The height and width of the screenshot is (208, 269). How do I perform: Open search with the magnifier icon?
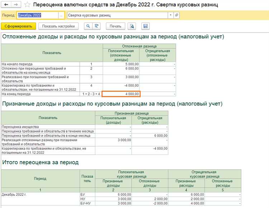[88, 26]
